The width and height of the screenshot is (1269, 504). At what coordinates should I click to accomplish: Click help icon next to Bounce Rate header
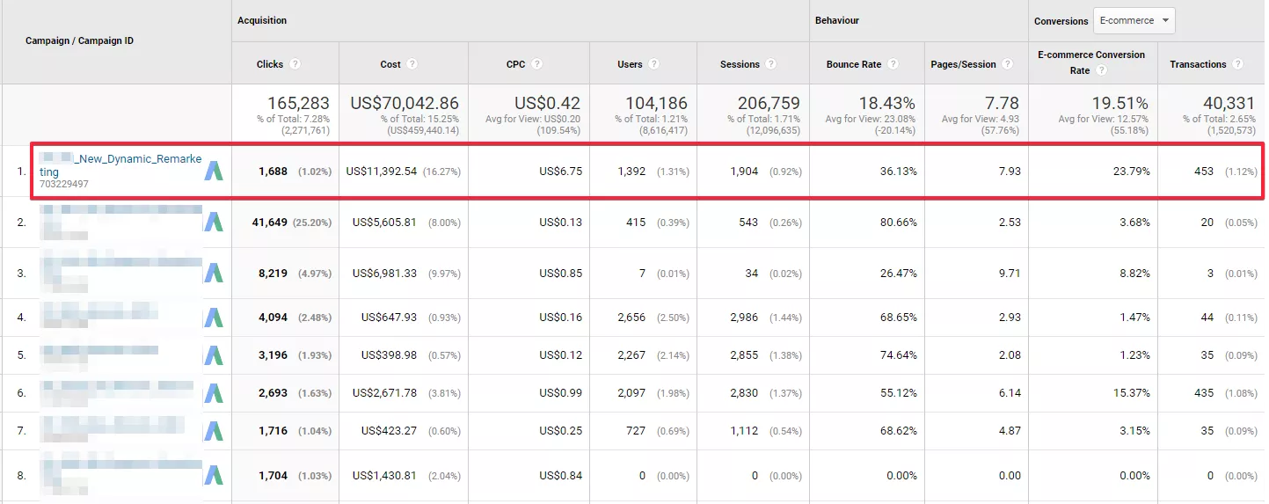(893, 64)
